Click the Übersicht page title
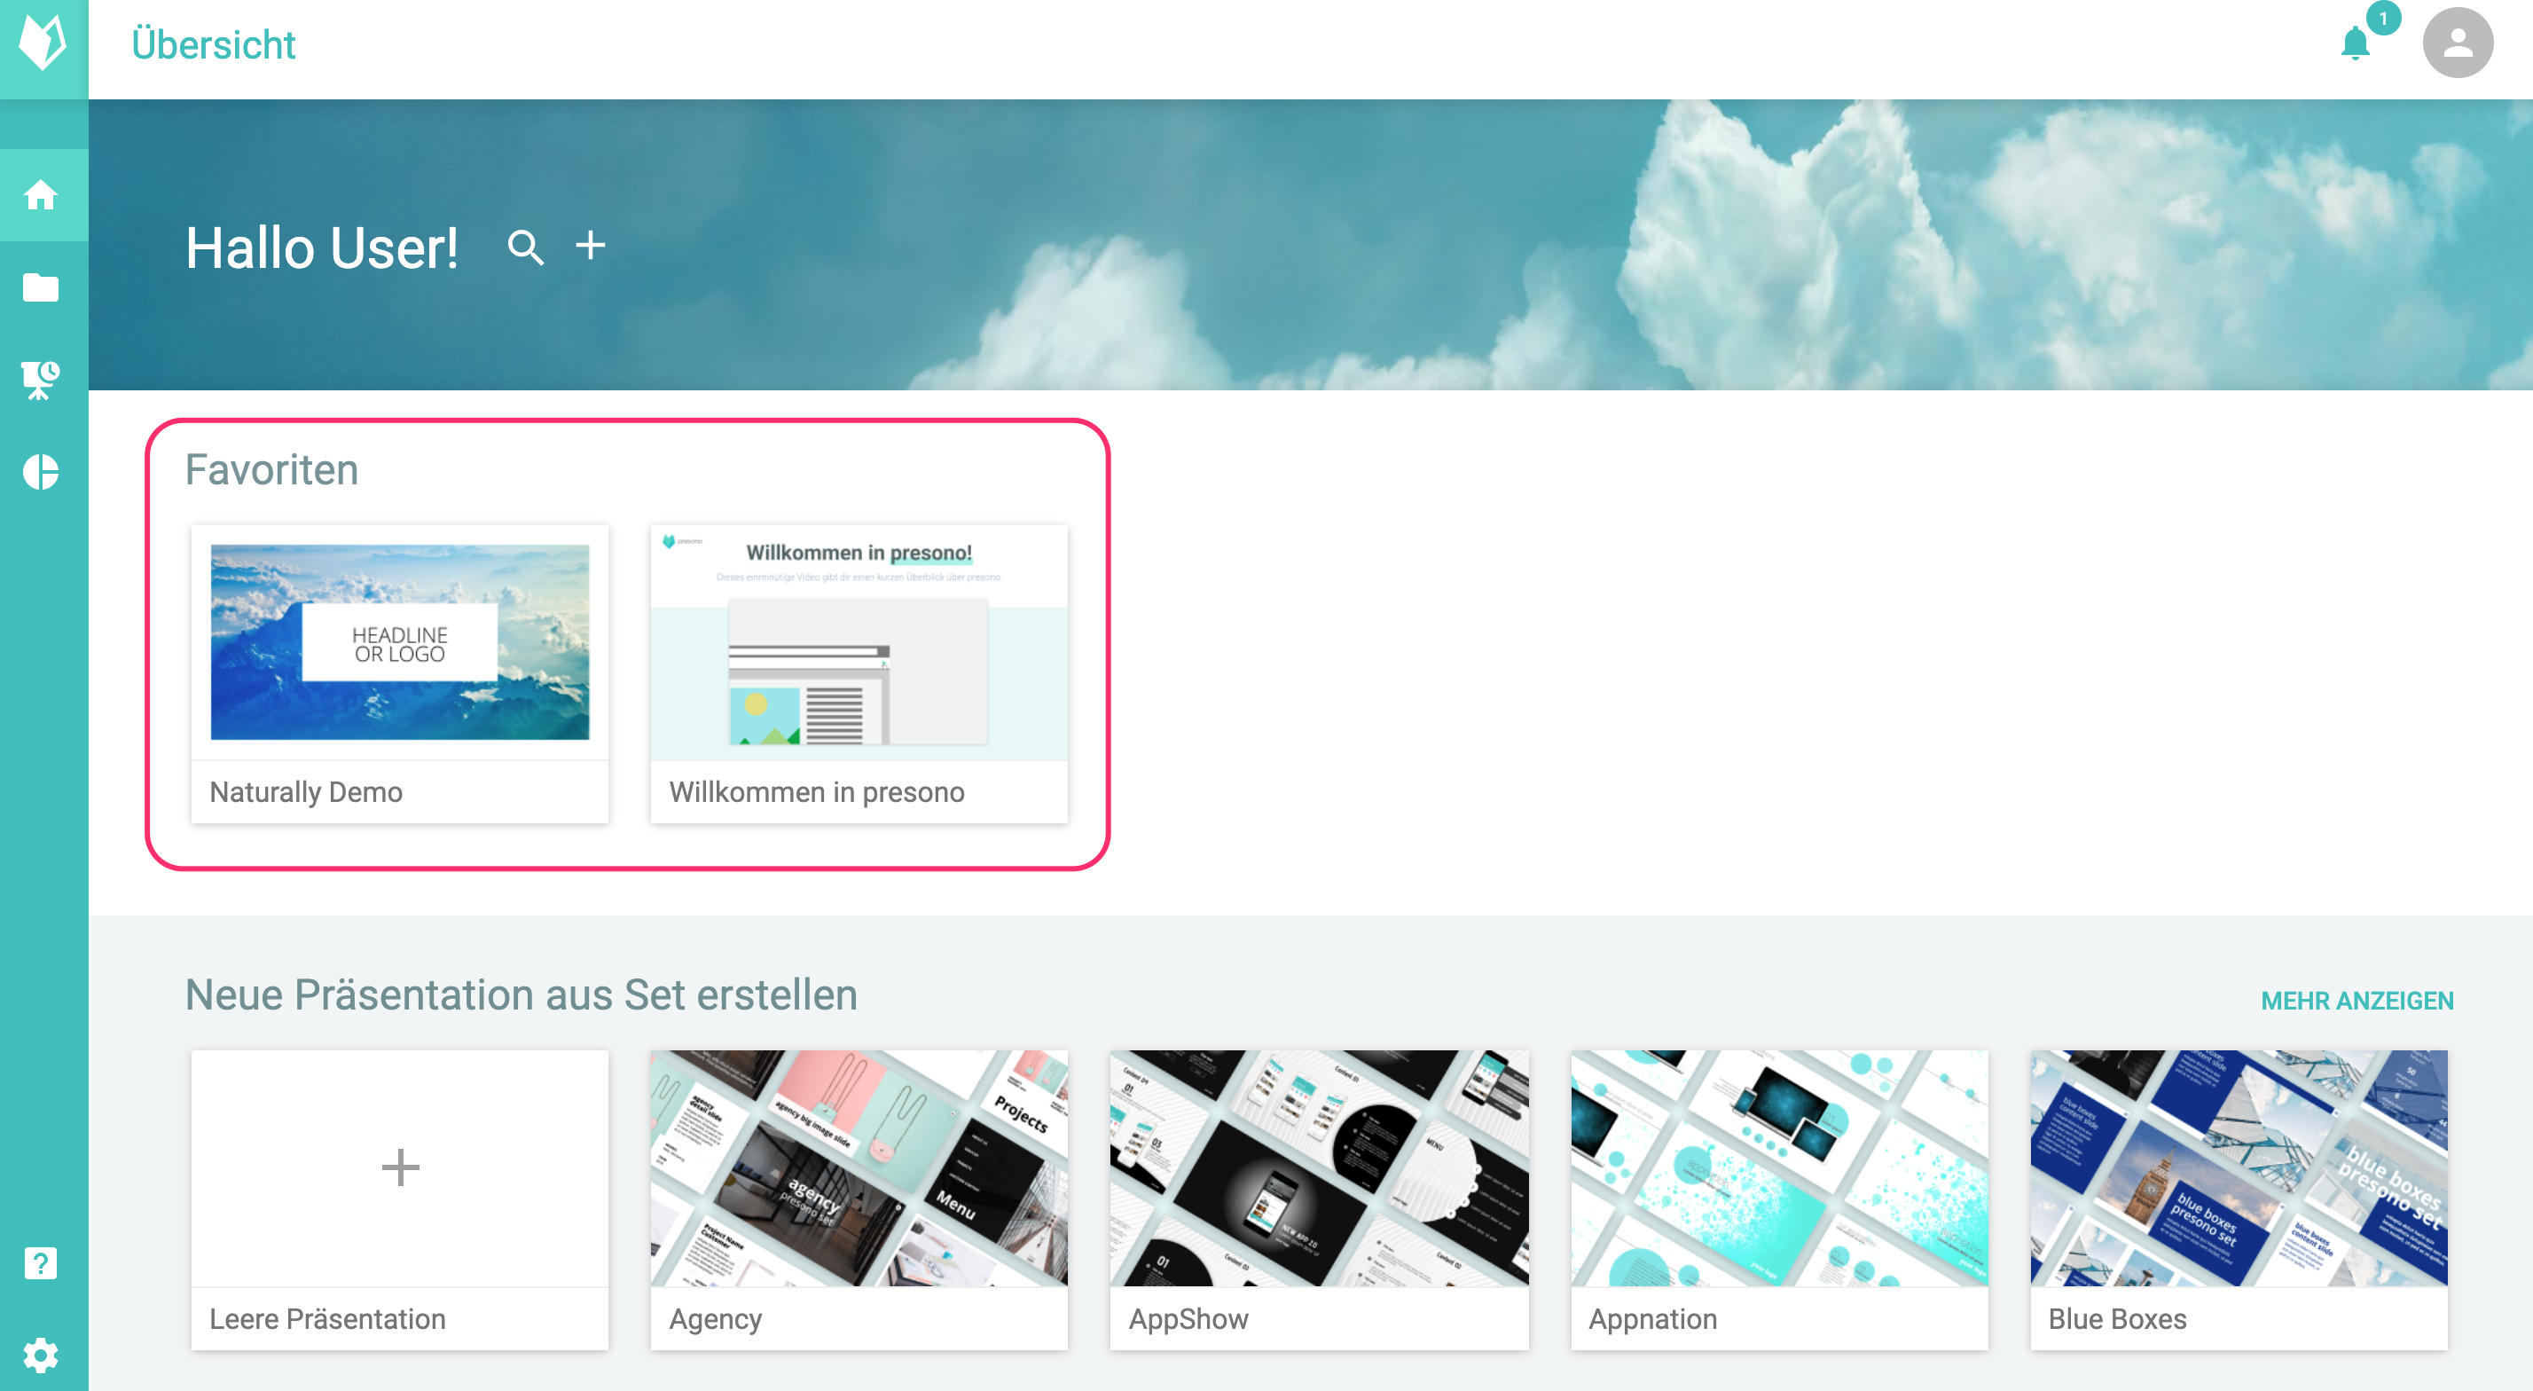The width and height of the screenshot is (2533, 1391). 214,44
